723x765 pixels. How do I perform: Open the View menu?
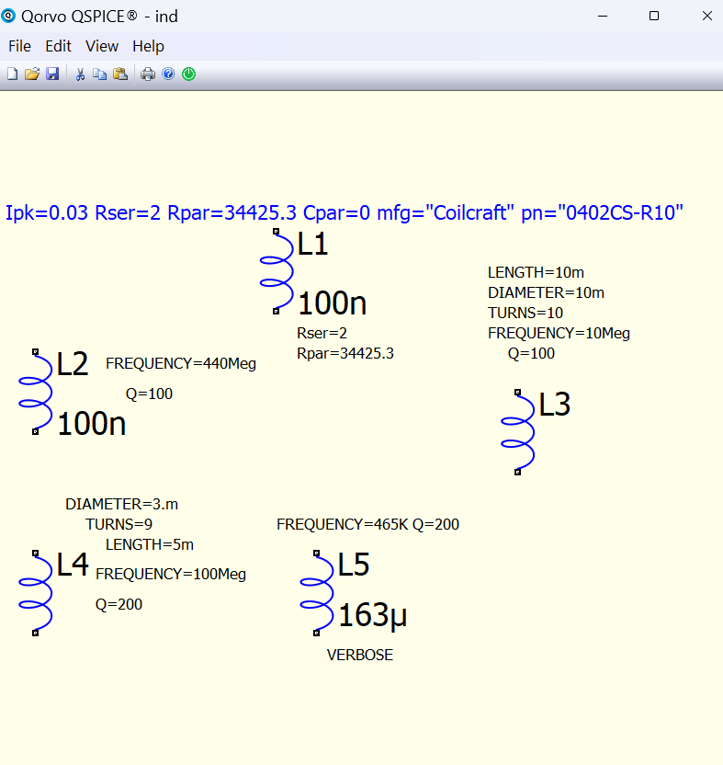coord(102,46)
